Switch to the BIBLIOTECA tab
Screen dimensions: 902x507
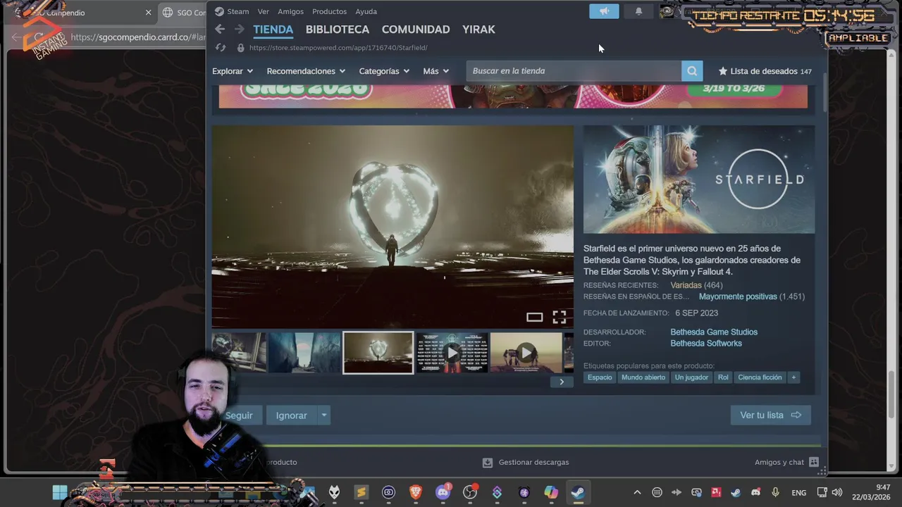[x=337, y=30]
